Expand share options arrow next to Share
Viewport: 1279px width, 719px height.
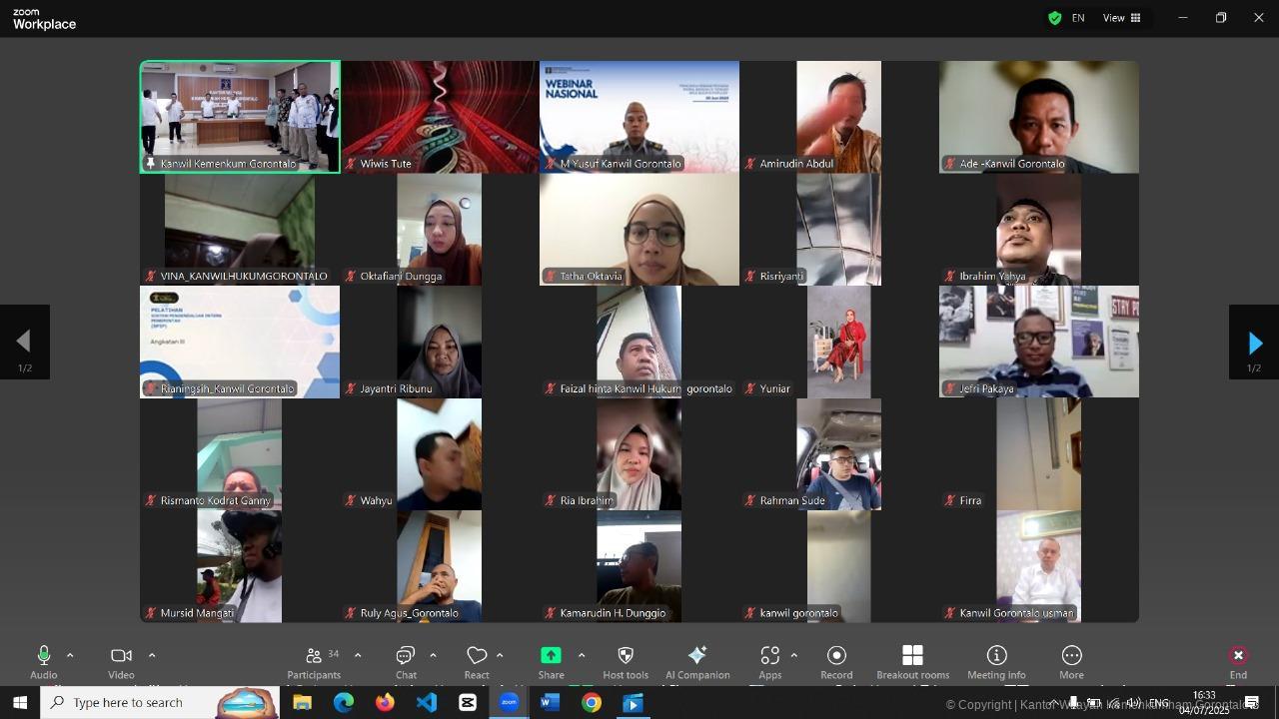pos(582,655)
